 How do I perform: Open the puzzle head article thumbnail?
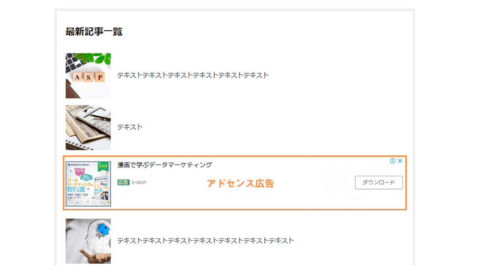[x=88, y=241]
